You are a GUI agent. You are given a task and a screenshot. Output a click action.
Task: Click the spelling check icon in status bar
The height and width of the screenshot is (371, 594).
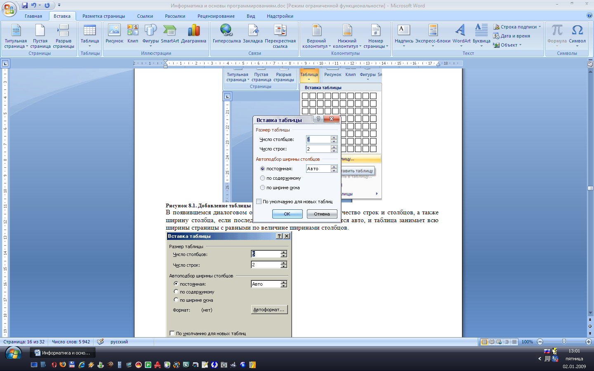pyautogui.click(x=100, y=342)
